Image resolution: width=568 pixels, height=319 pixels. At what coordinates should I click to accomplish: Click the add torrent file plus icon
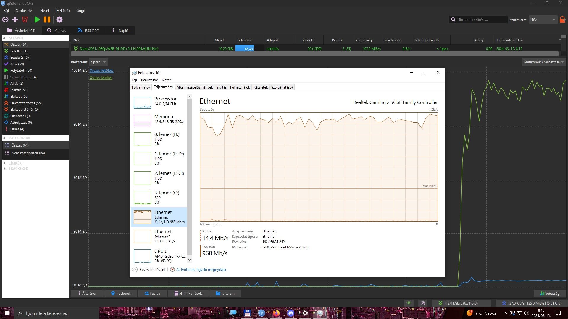tap(15, 20)
